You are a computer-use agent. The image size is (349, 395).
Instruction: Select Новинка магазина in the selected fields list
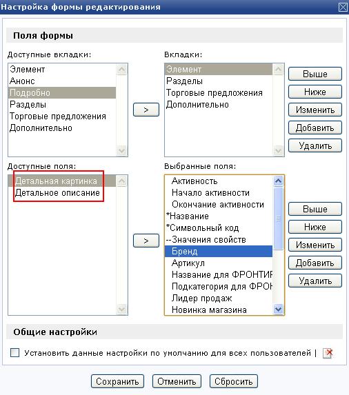[219, 310]
